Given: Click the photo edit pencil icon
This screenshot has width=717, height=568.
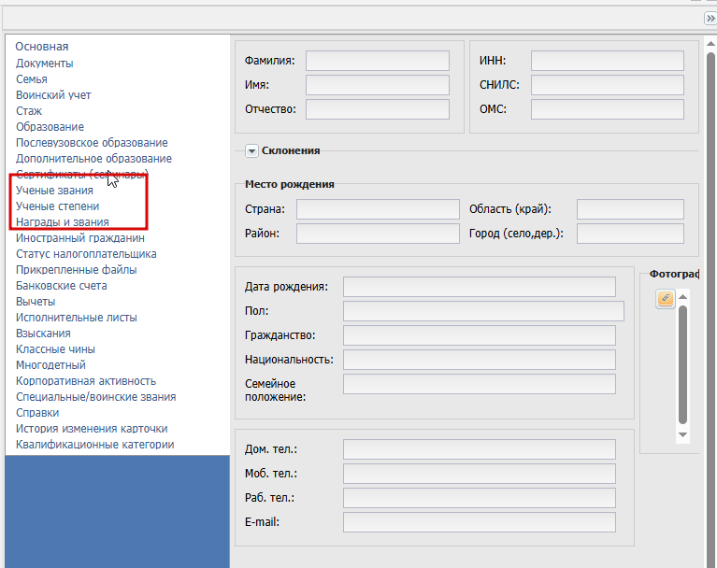Looking at the screenshot, I should (x=666, y=299).
